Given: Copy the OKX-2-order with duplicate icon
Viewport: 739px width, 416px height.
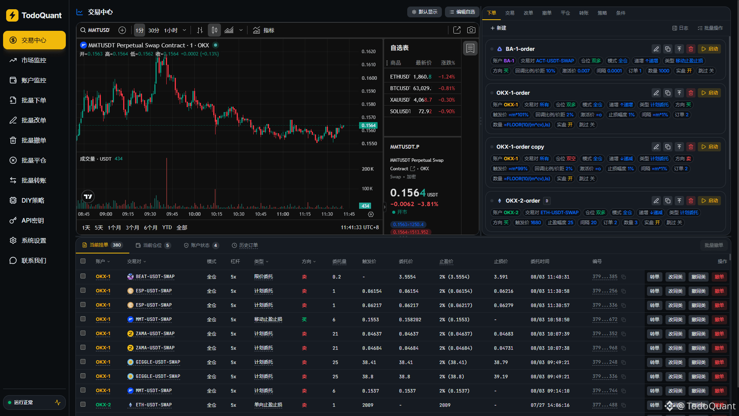Looking at the screenshot, I should (x=668, y=201).
